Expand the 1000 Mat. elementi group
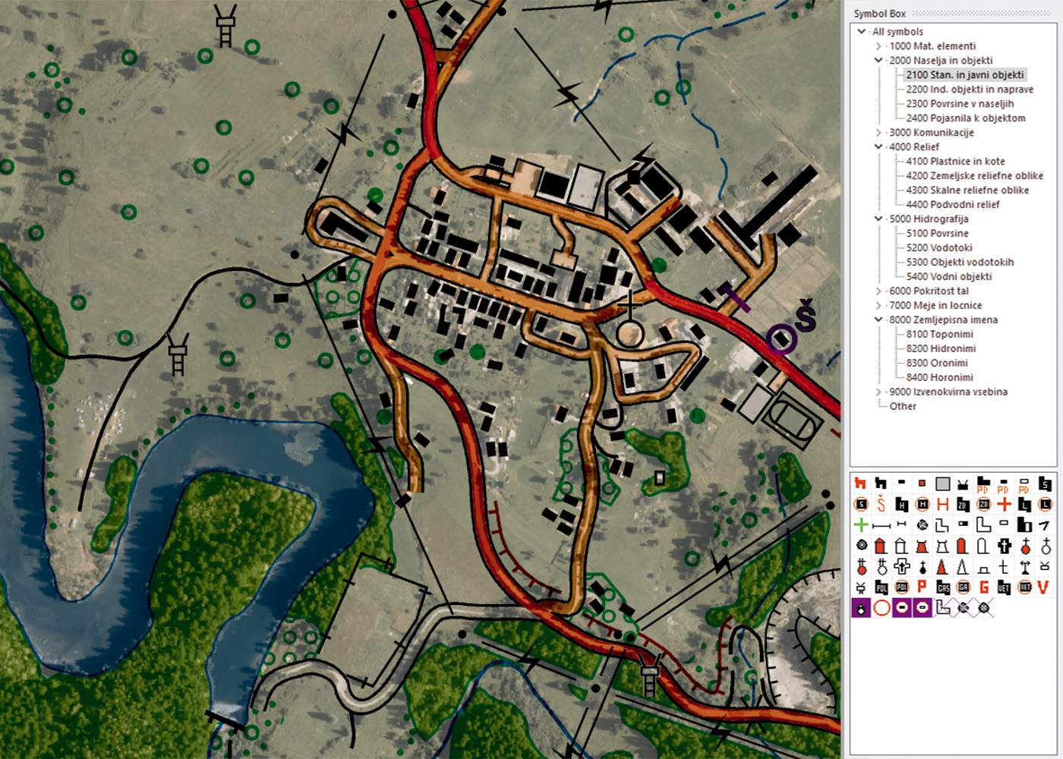Screen dimensions: 1063x759 (x=878, y=46)
